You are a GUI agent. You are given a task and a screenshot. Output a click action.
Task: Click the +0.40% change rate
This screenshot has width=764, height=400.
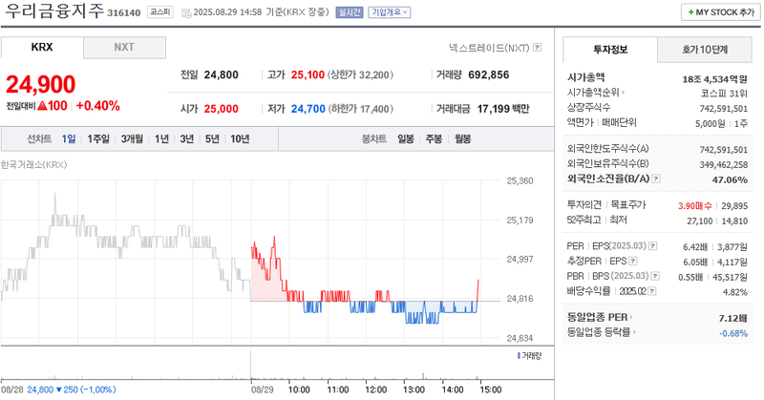point(98,106)
